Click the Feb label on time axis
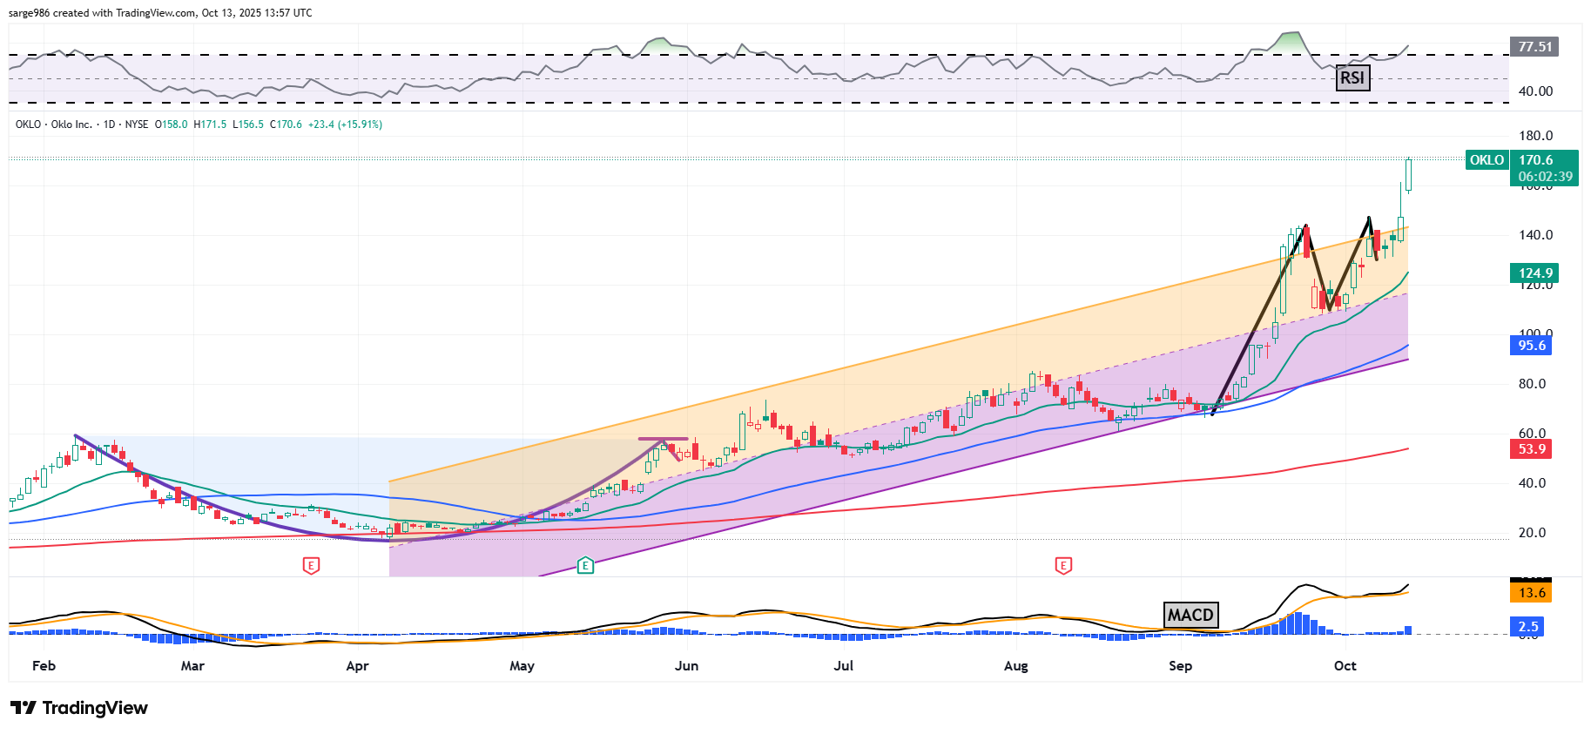 [x=44, y=666]
